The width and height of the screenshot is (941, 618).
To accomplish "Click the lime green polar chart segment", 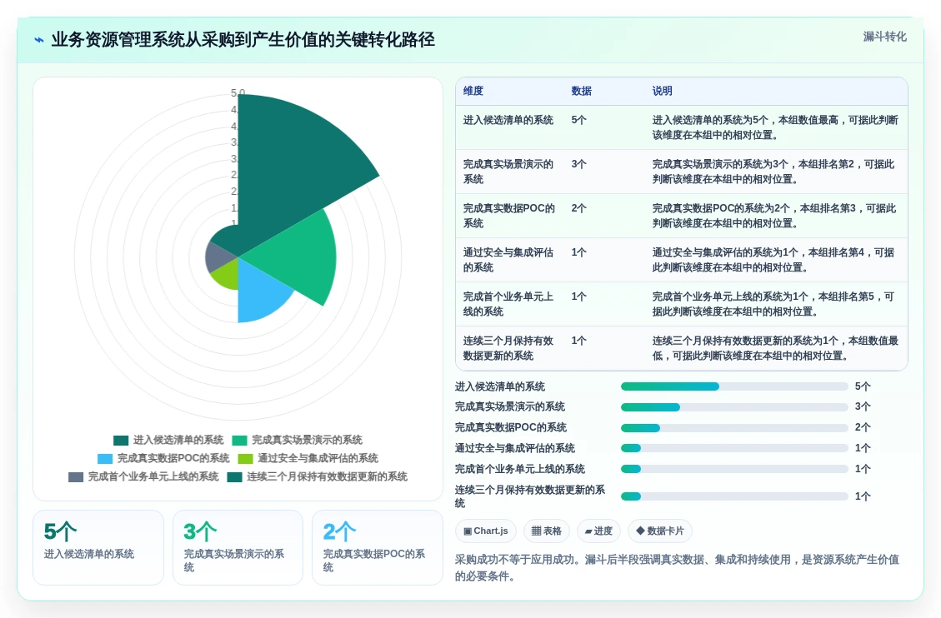I will click(x=228, y=277).
